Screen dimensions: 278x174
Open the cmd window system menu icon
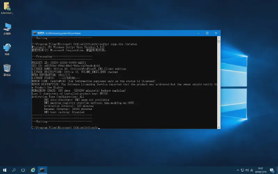[x=35, y=33]
